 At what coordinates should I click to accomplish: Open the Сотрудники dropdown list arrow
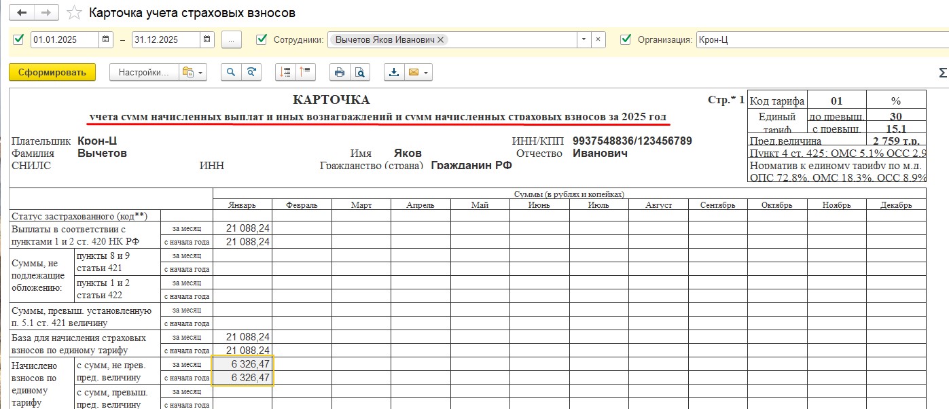(584, 40)
